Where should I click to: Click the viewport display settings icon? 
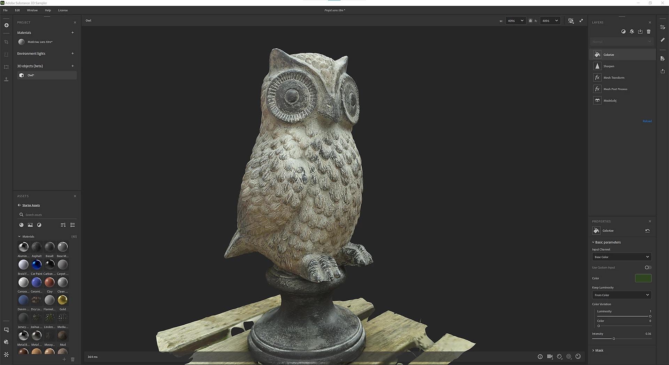571,21
